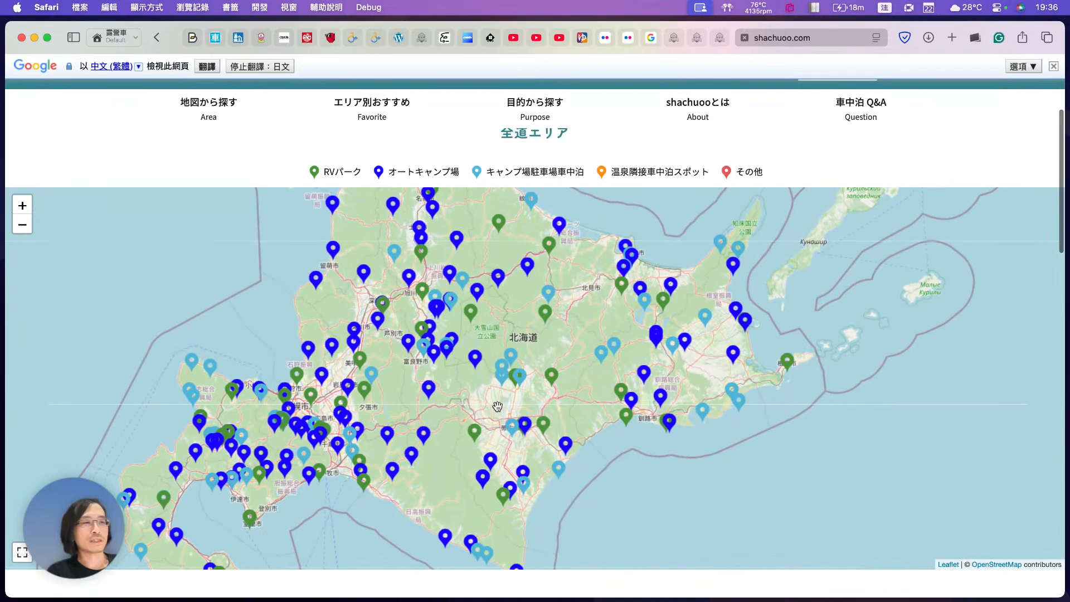Viewport: 1070px width, 602px height.
Task: Click the Share icon in the toolbar
Action: 1022,37
